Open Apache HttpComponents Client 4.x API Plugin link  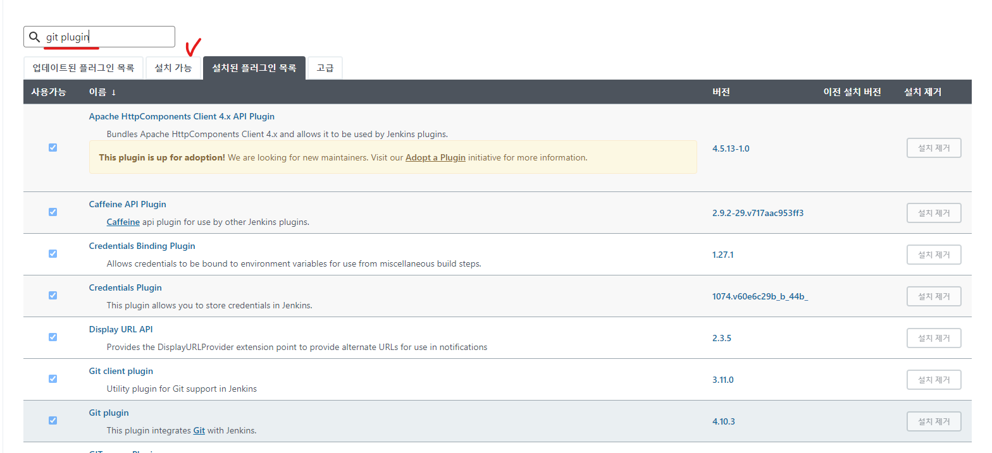click(x=182, y=116)
